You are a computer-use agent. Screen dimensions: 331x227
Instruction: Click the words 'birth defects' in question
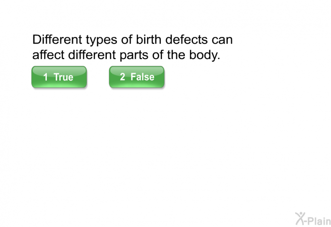(172, 39)
